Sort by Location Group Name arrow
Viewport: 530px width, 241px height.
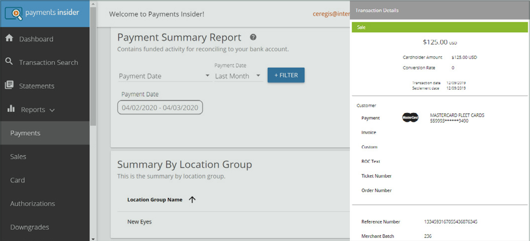tap(192, 200)
